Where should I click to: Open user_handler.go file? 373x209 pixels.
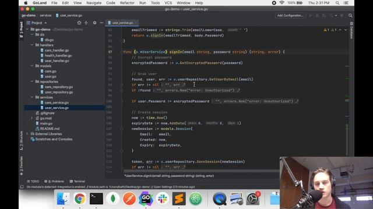pyautogui.click(x=57, y=60)
